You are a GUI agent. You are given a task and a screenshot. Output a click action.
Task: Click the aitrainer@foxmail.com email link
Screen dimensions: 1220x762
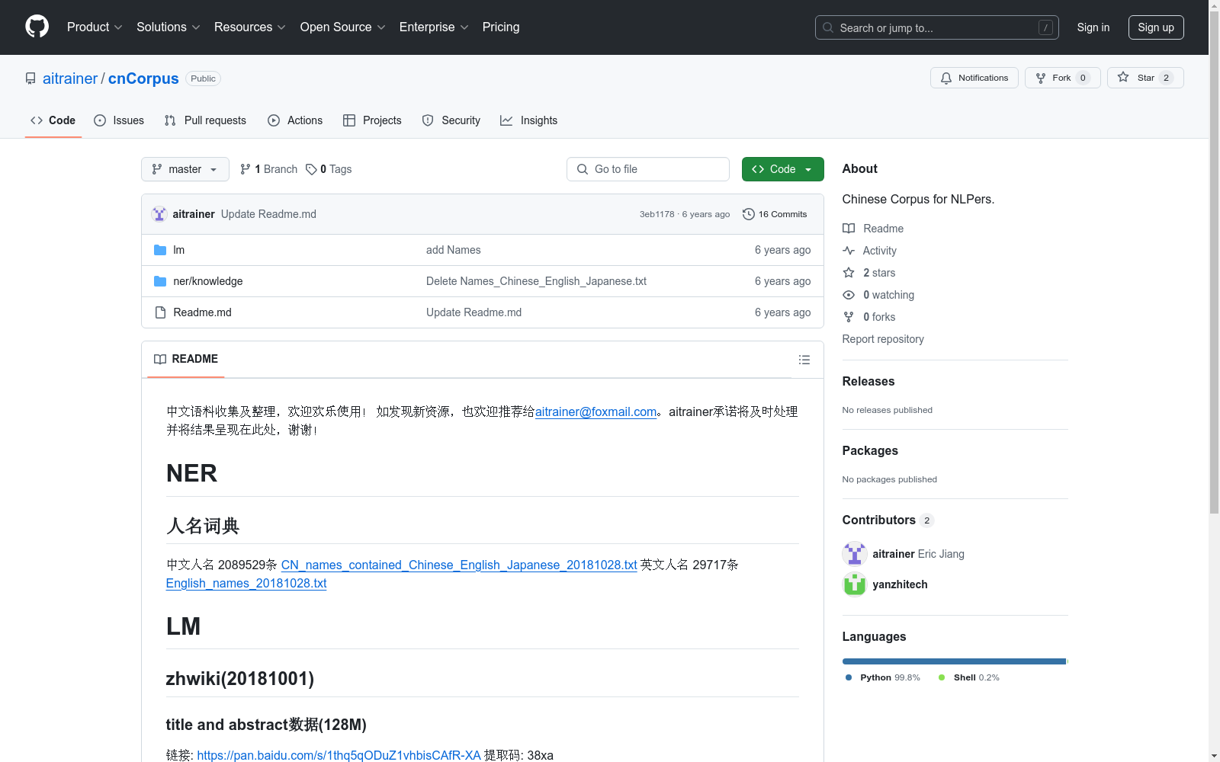point(596,411)
